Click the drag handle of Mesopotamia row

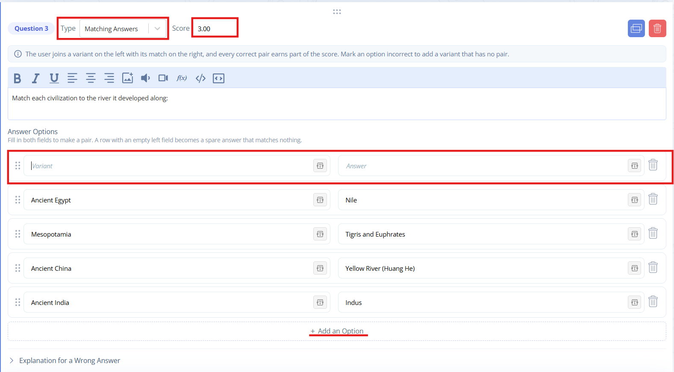pos(18,234)
